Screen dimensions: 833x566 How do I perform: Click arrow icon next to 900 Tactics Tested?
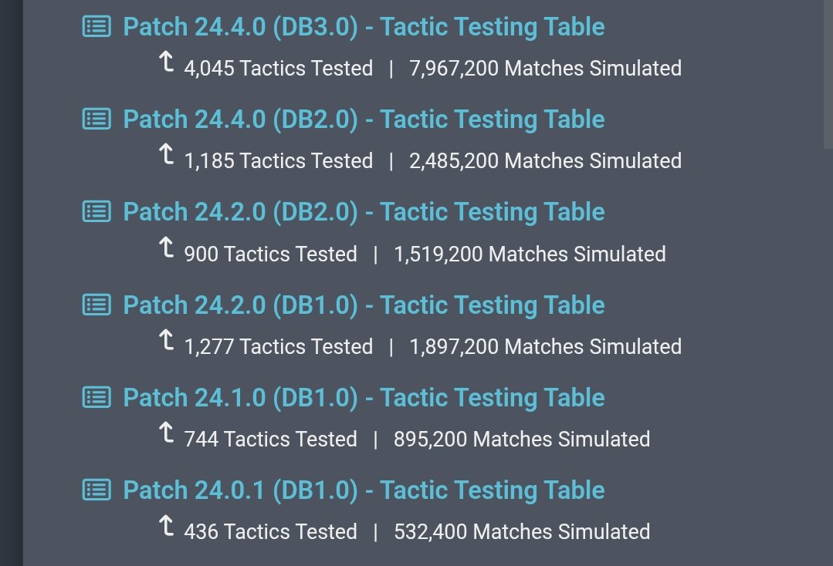[166, 249]
